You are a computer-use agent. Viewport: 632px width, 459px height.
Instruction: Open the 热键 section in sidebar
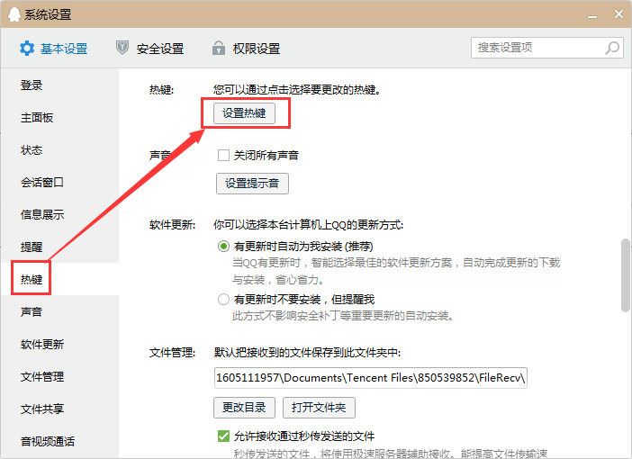32,280
